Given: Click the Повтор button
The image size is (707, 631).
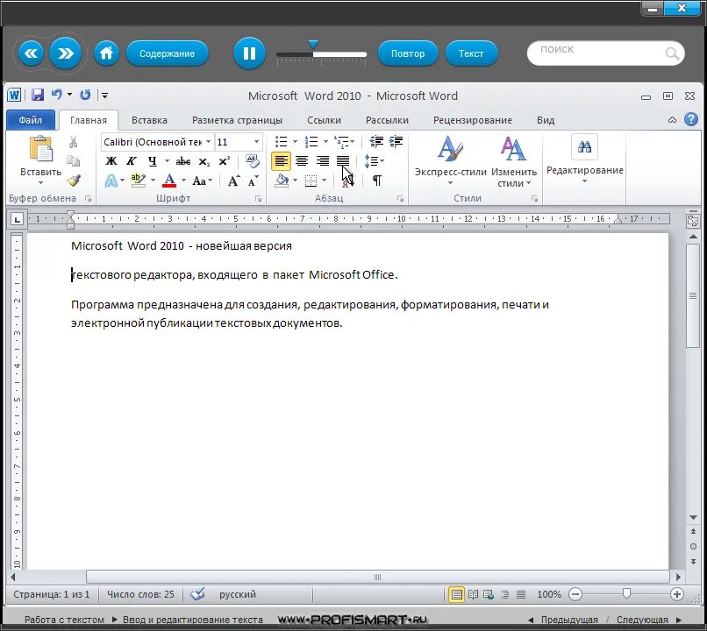Looking at the screenshot, I should point(408,53).
